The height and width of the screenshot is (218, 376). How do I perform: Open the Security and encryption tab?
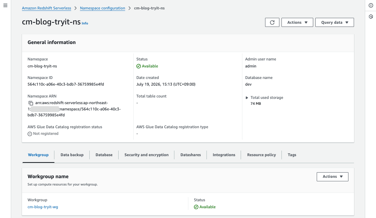pyautogui.click(x=146, y=155)
